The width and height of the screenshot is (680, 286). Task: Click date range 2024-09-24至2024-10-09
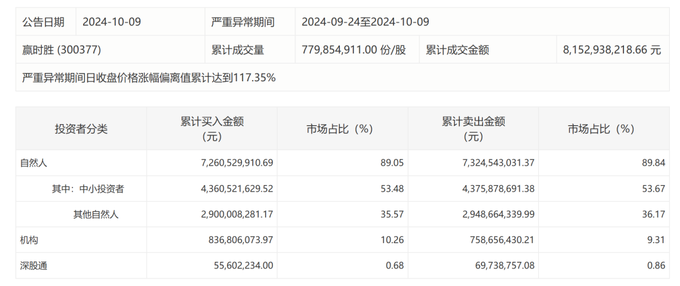click(x=365, y=22)
